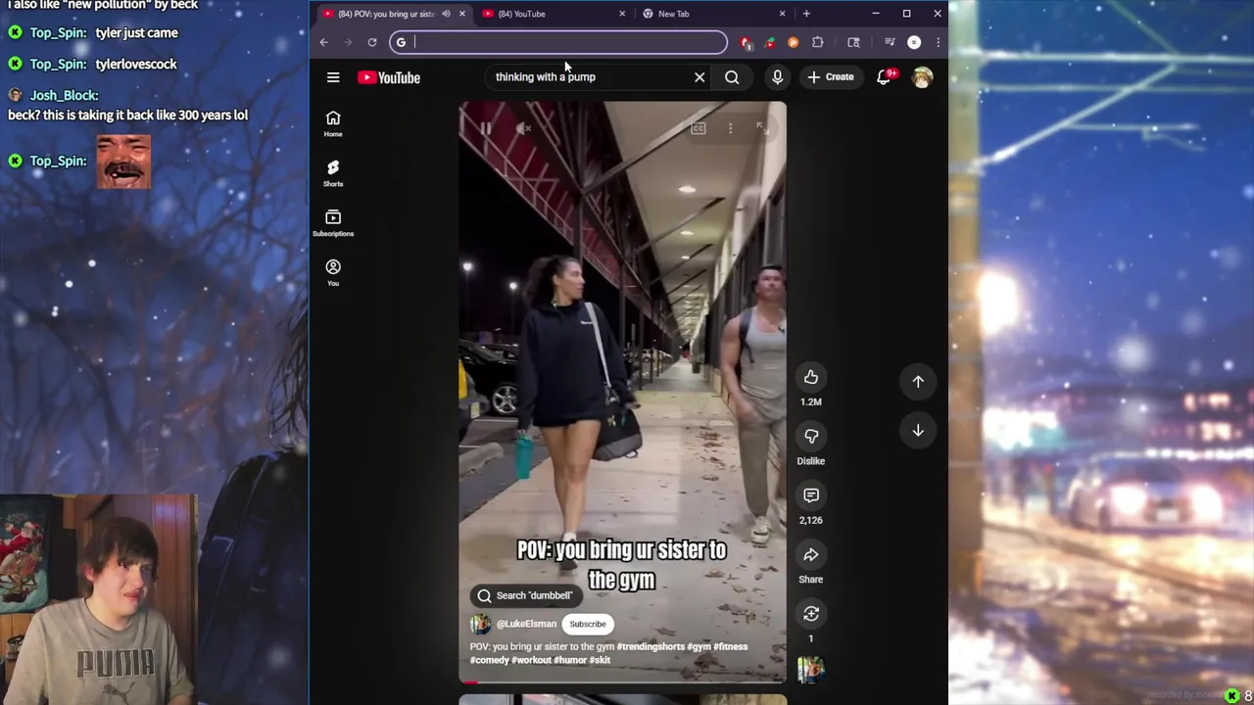The height and width of the screenshot is (705, 1254).
Task: Unmute the Short's volume
Action: coord(524,128)
